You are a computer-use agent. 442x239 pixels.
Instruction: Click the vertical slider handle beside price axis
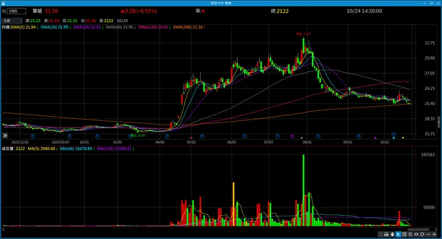(x=439, y=122)
